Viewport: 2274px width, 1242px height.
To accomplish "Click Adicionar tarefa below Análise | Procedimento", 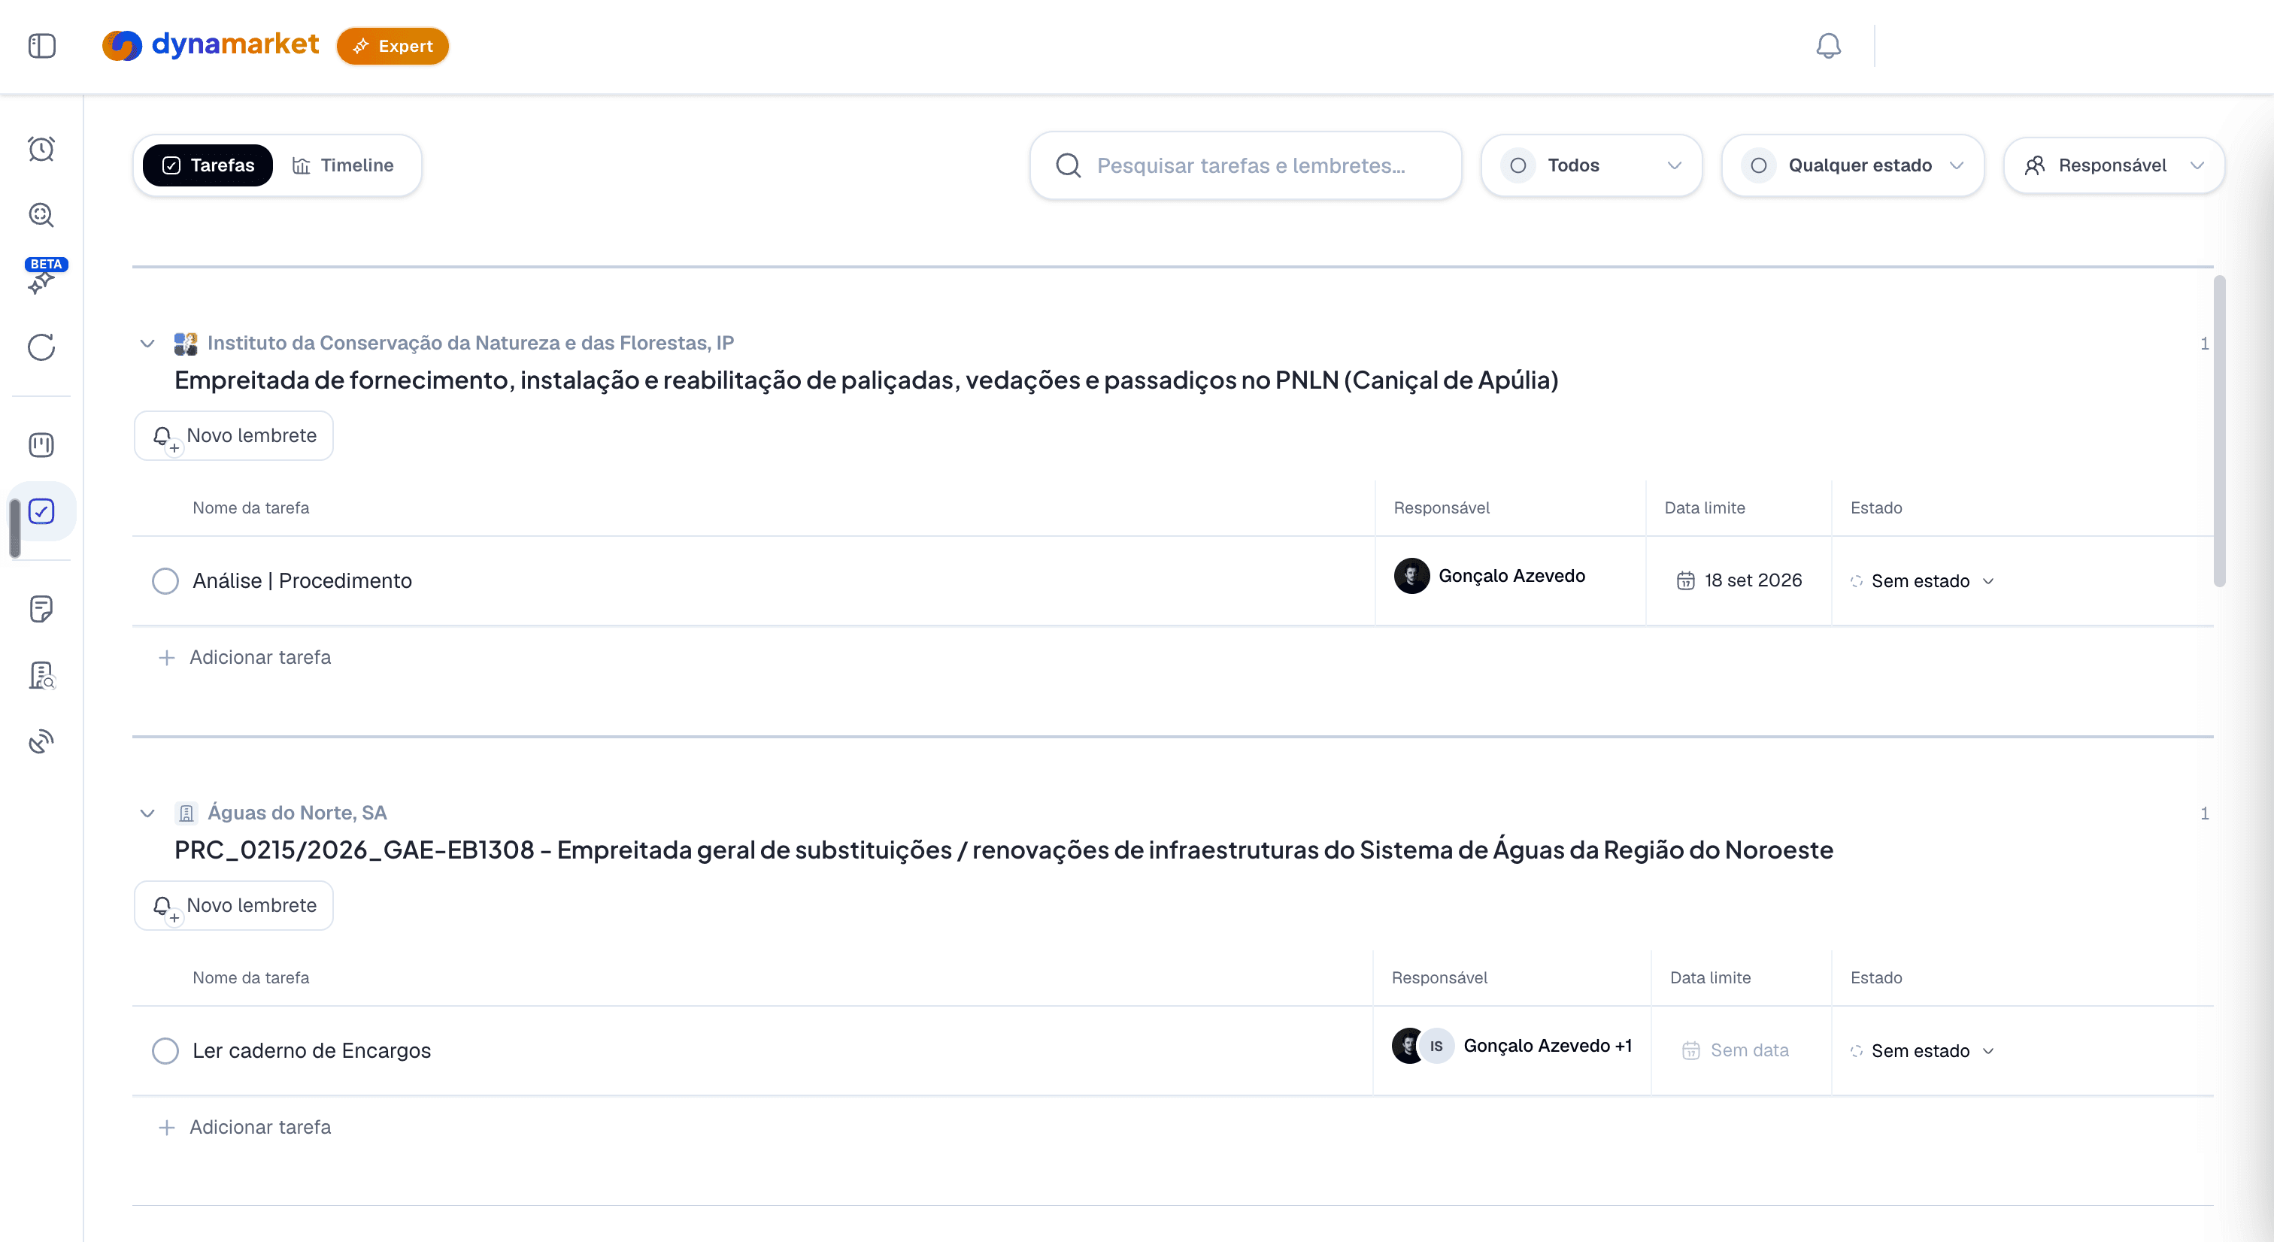I will [244, 658].
